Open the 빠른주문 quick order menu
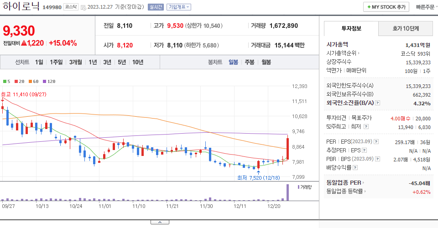 click(x=426, y=7)
